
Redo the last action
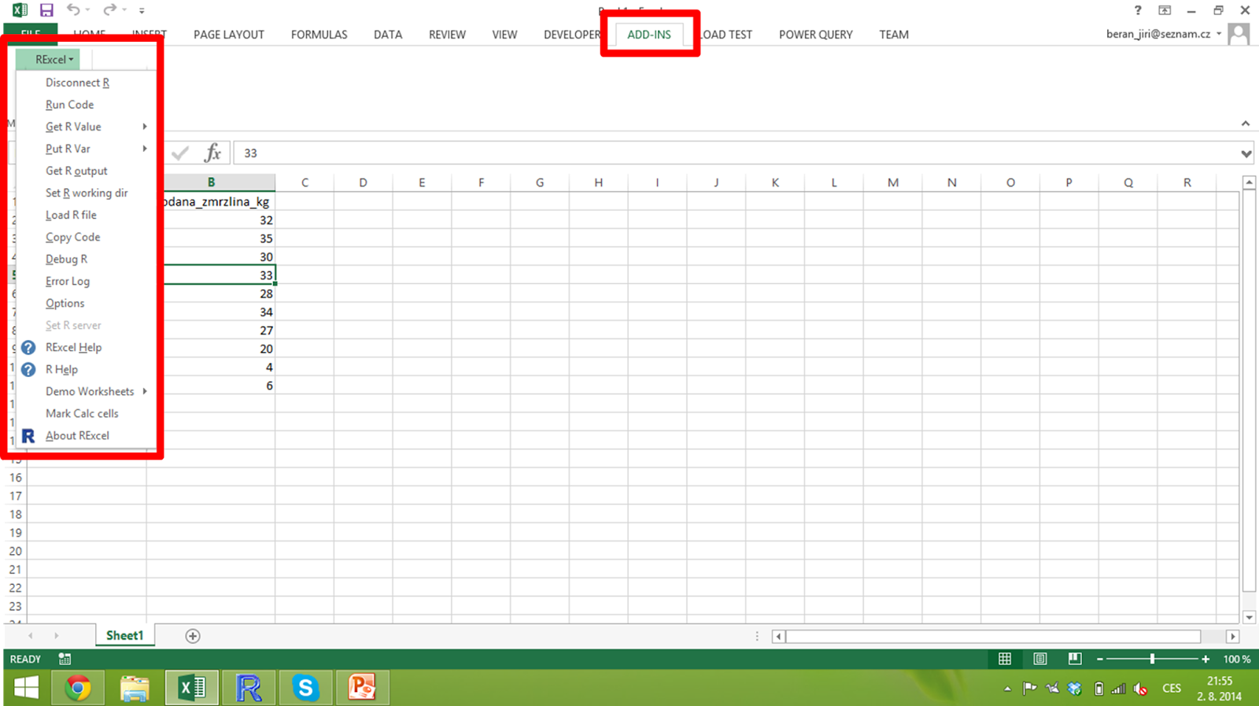pos(109,9)
